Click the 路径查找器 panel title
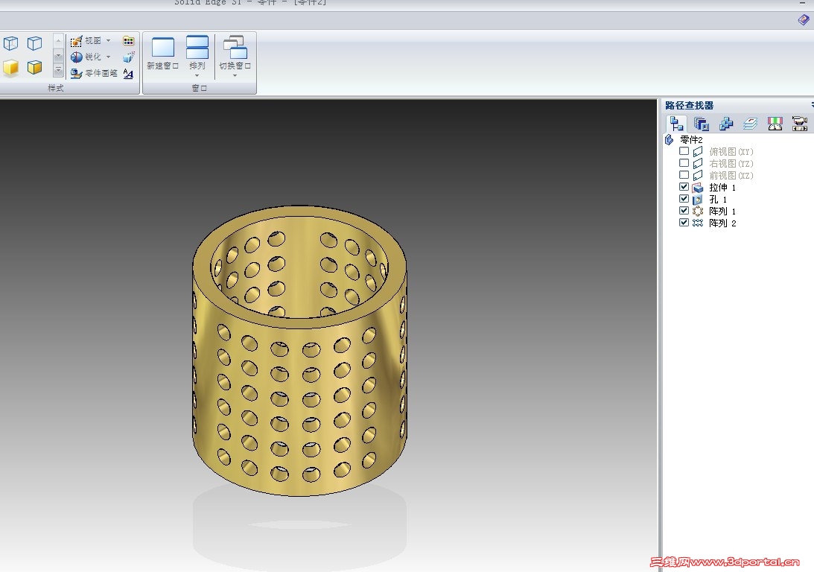Viewport: 814px width, 572px height. pyautogui.click(x=690, y=105)
